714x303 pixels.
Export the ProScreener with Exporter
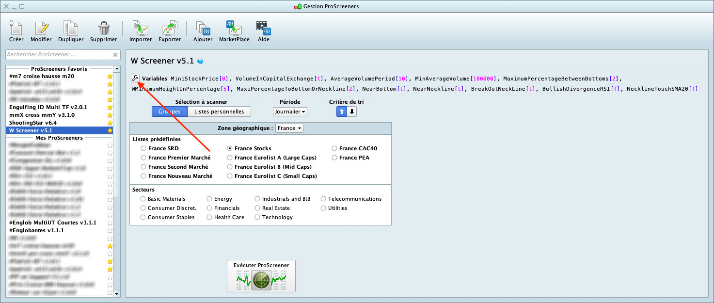[x=170, y=32]
